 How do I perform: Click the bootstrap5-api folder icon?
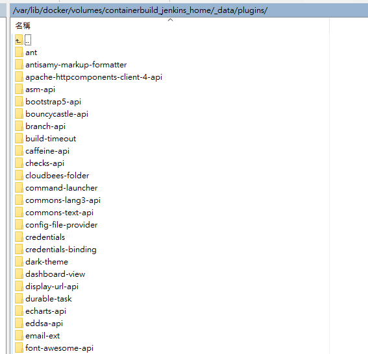pos(19,102)
